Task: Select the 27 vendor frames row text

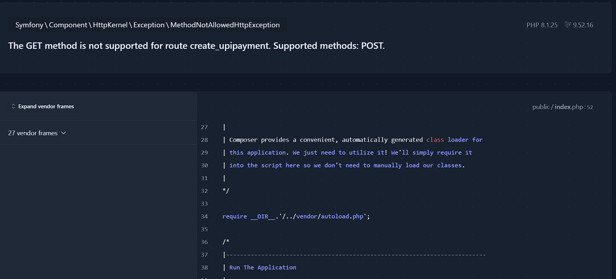Action: coord(33,133)
